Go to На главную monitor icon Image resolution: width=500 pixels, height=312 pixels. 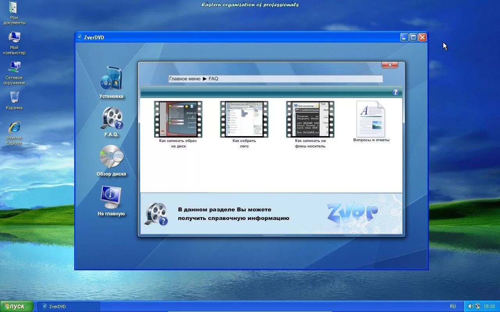tap(111, 197)
